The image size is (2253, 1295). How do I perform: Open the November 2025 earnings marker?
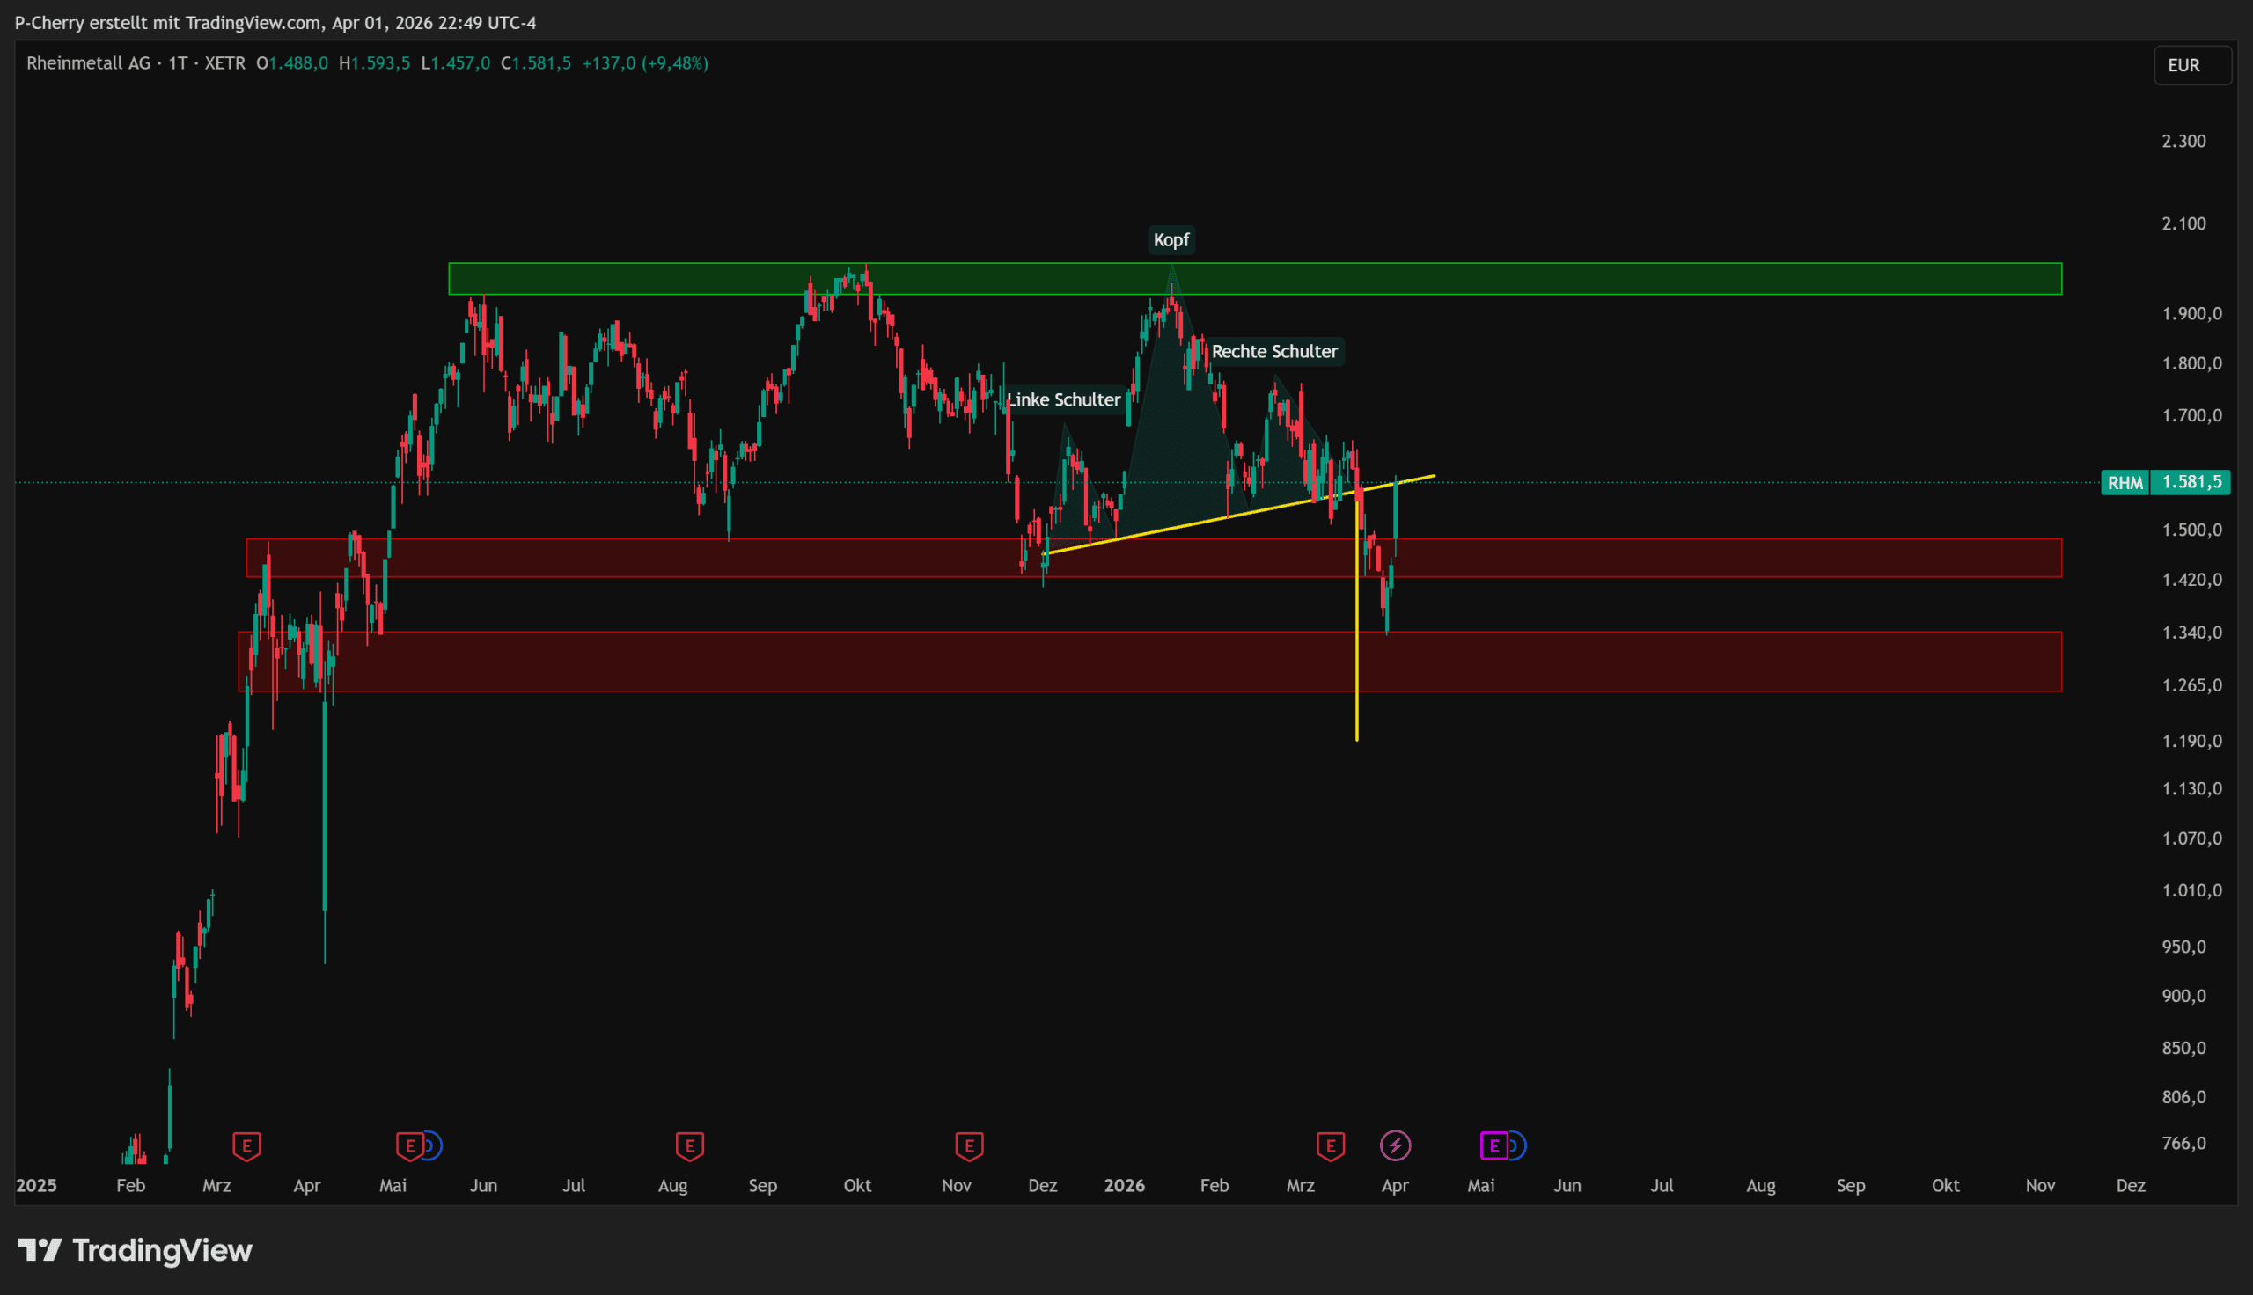click(969, 1145)
